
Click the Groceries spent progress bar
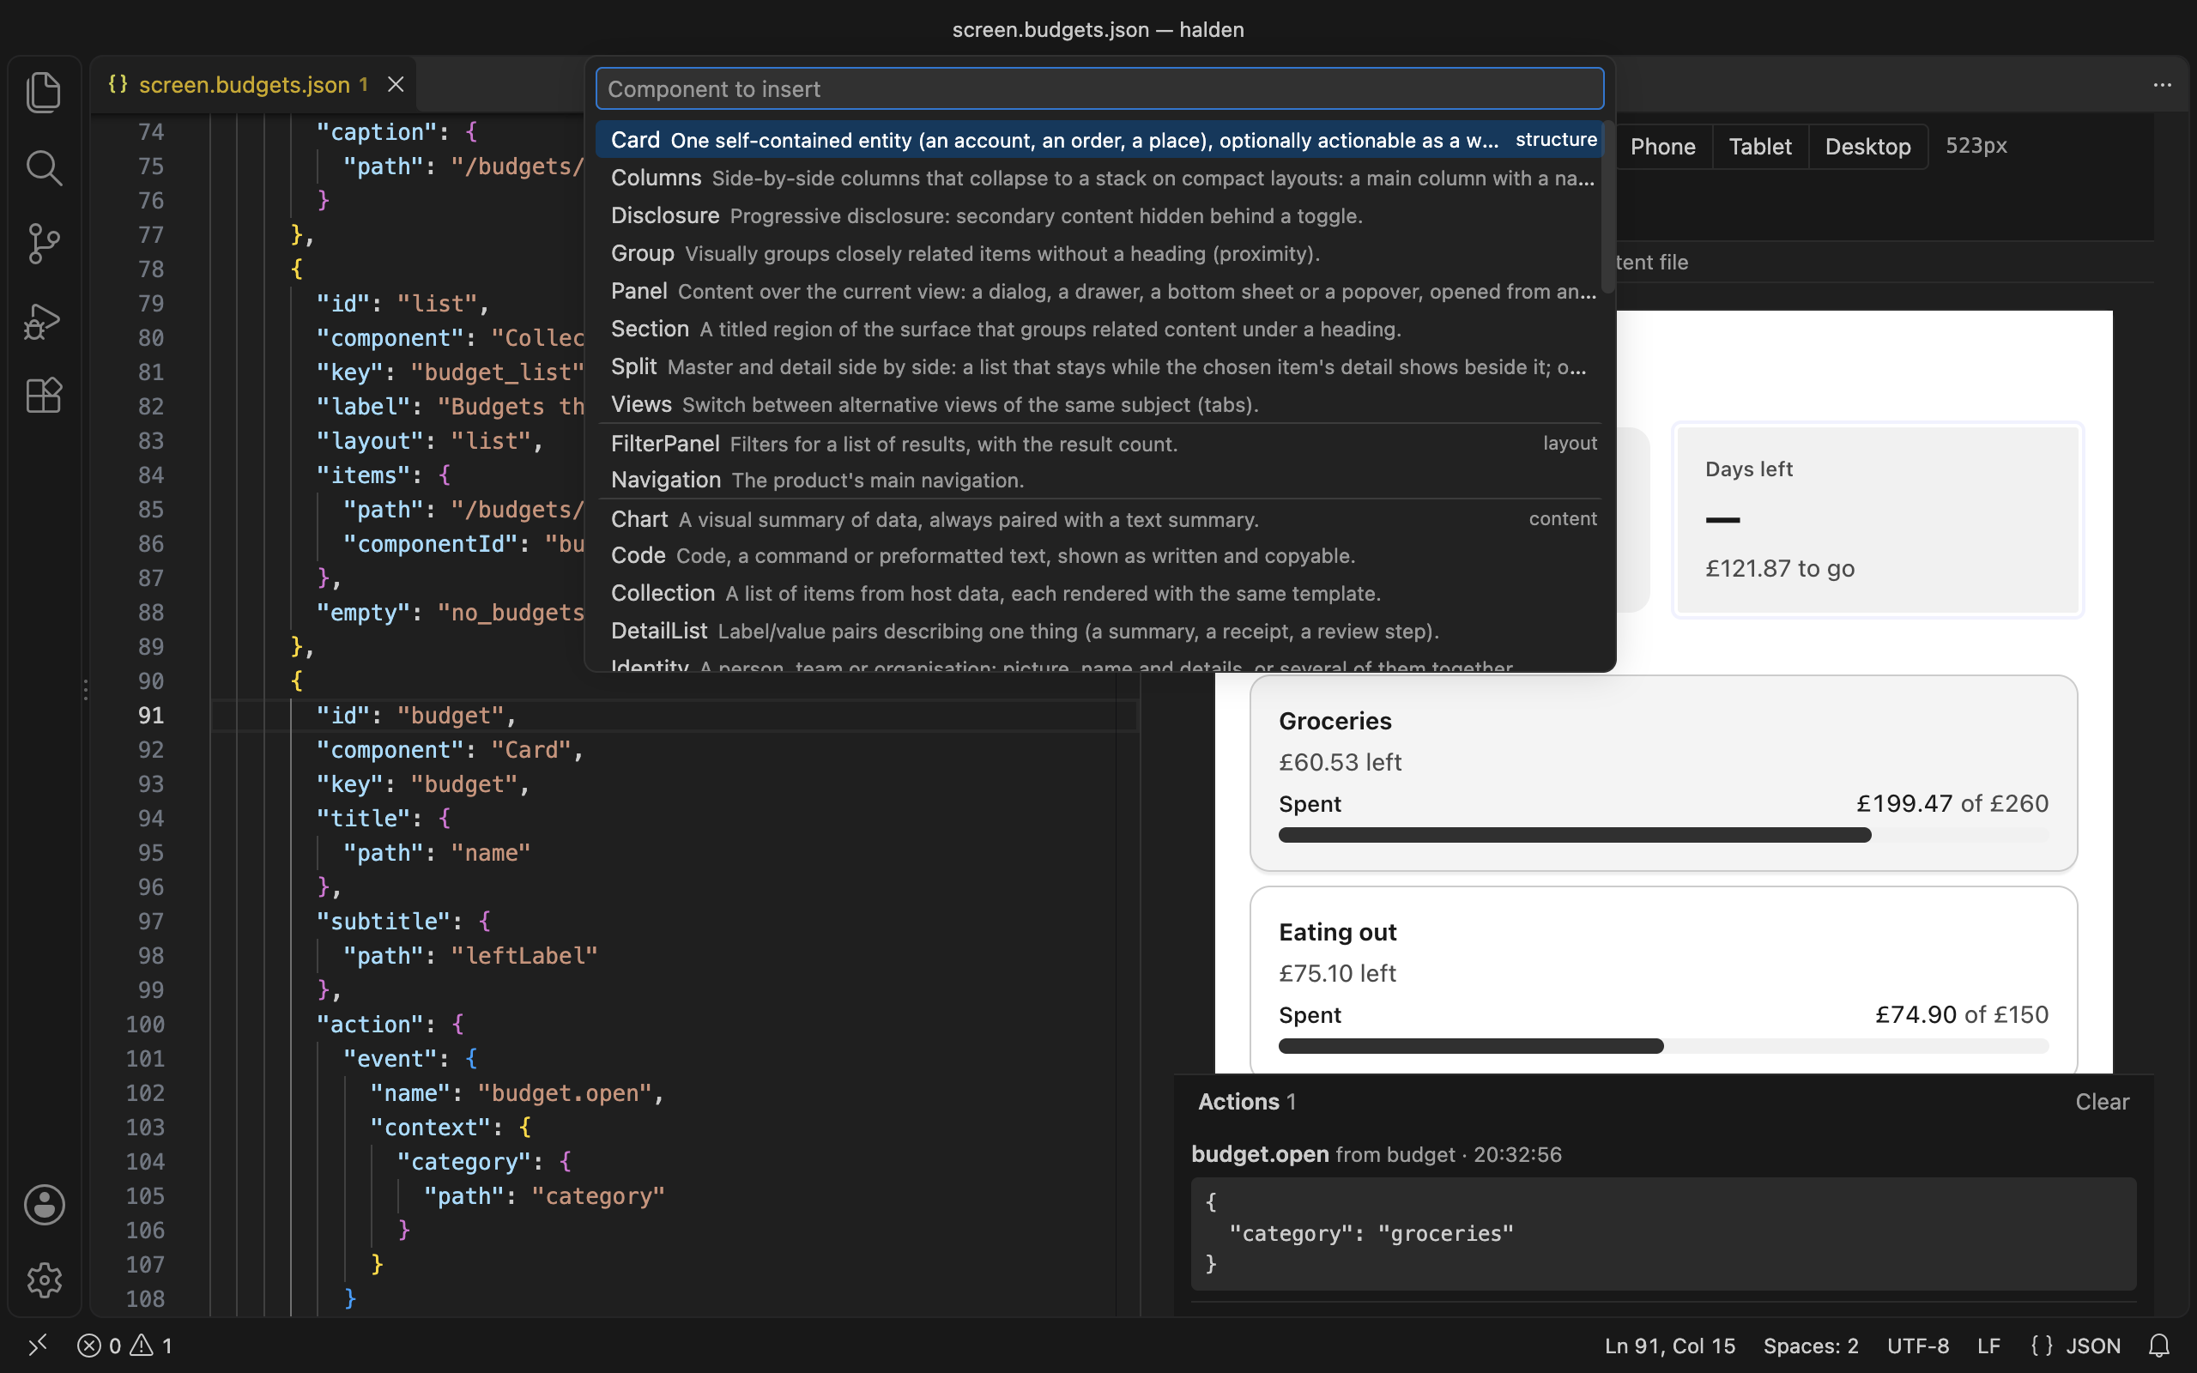pyautogui.click(x=1663, y=834)
